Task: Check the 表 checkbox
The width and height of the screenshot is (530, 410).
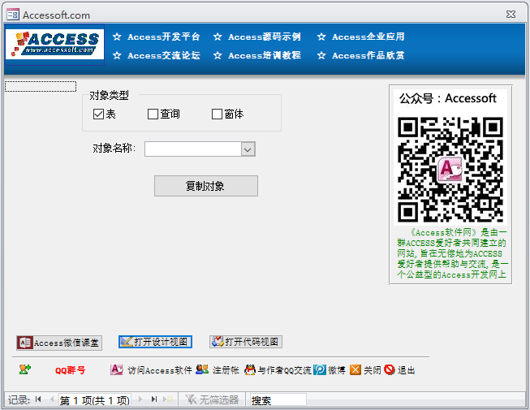Action: (98, 114)
